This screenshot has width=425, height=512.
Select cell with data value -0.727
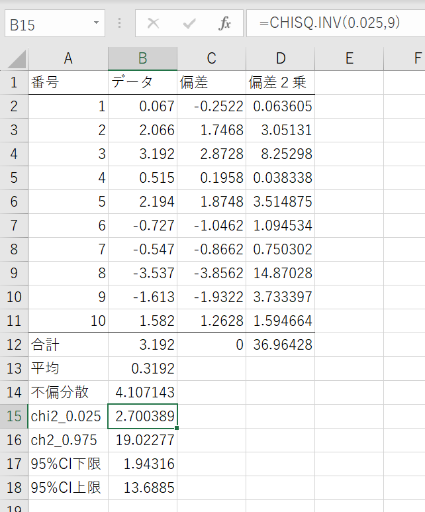pyautogui.click(x=142, y=226)
